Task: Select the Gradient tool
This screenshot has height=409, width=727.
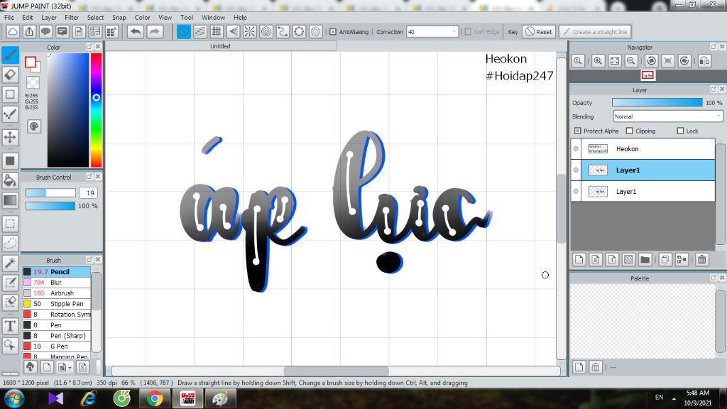Action: (x=10, y=200)
